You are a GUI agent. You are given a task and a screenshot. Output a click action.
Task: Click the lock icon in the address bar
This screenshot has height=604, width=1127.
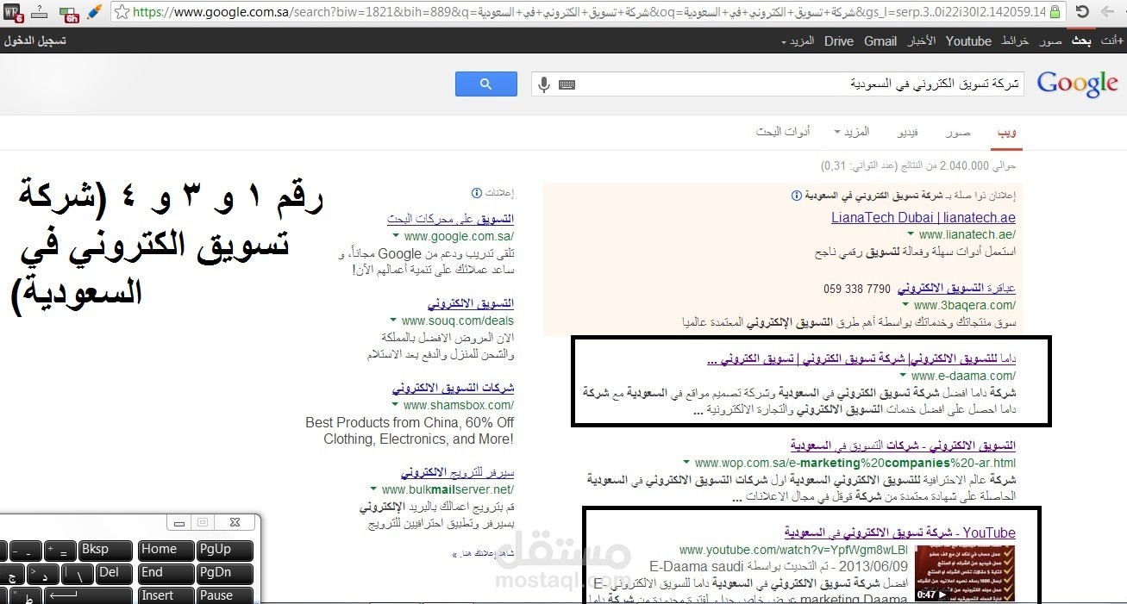pyautogui.click(x=1055, y=12)
